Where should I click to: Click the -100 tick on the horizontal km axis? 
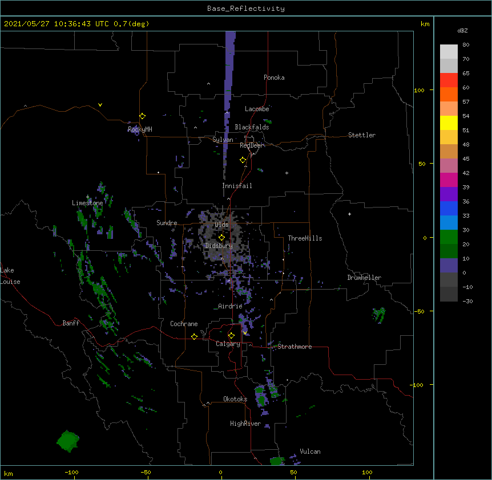pyautogui.click(x=71, y=472)
